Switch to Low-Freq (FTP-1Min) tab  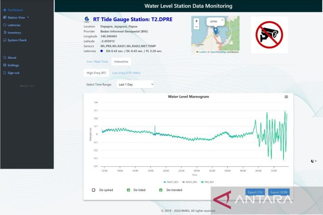[x=126, y=73]
